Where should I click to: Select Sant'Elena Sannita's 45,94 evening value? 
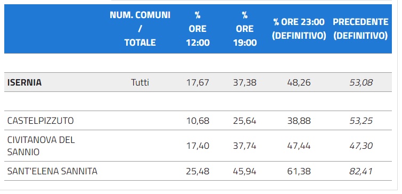pos(245,171)
